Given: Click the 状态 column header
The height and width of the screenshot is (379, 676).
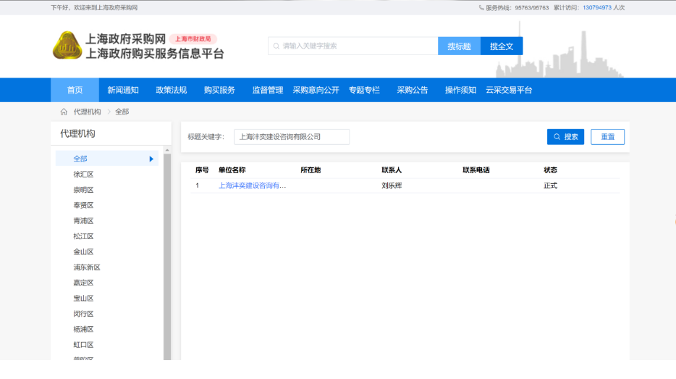Looking at the screenshot, I should [x=551, y=170].
